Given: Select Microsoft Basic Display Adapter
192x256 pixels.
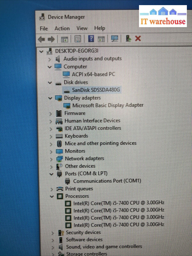Looking at the screenshot, I should 108,105.
